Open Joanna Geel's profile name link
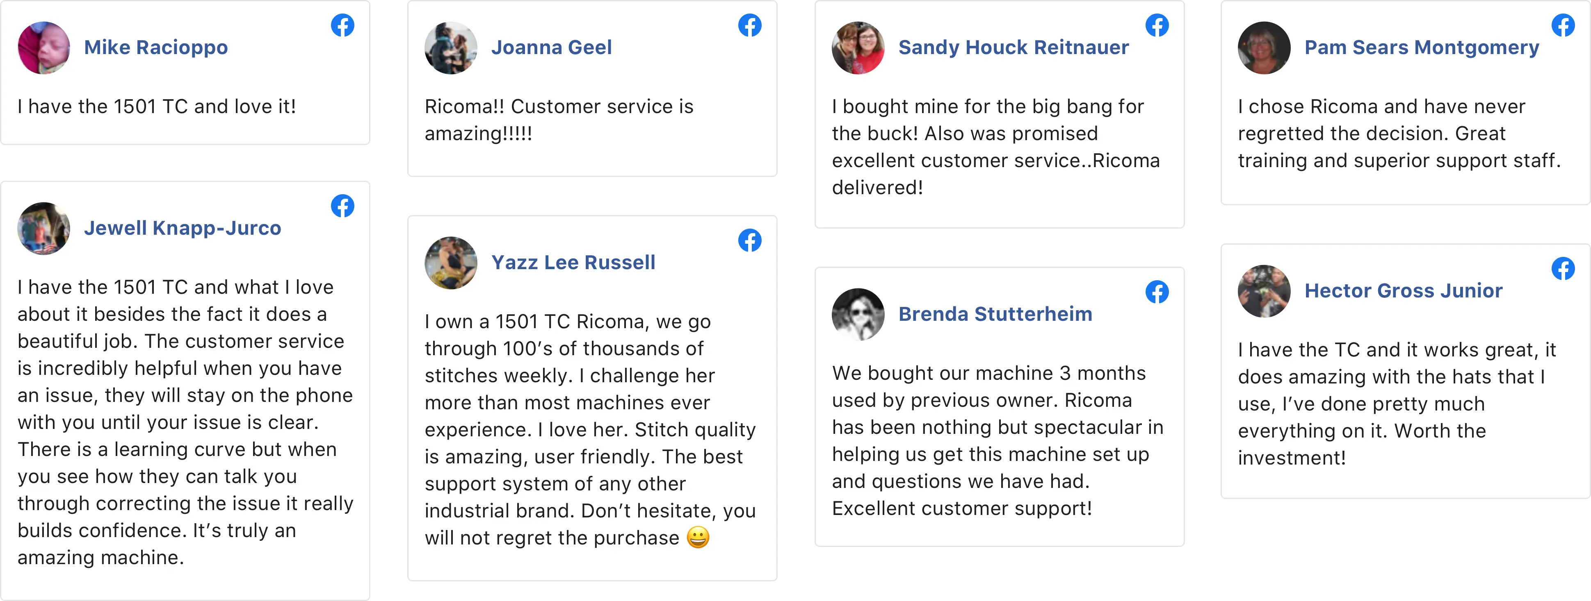This screenshot has height=601, width=1591. pyautogui.click(x=552, y=48)
